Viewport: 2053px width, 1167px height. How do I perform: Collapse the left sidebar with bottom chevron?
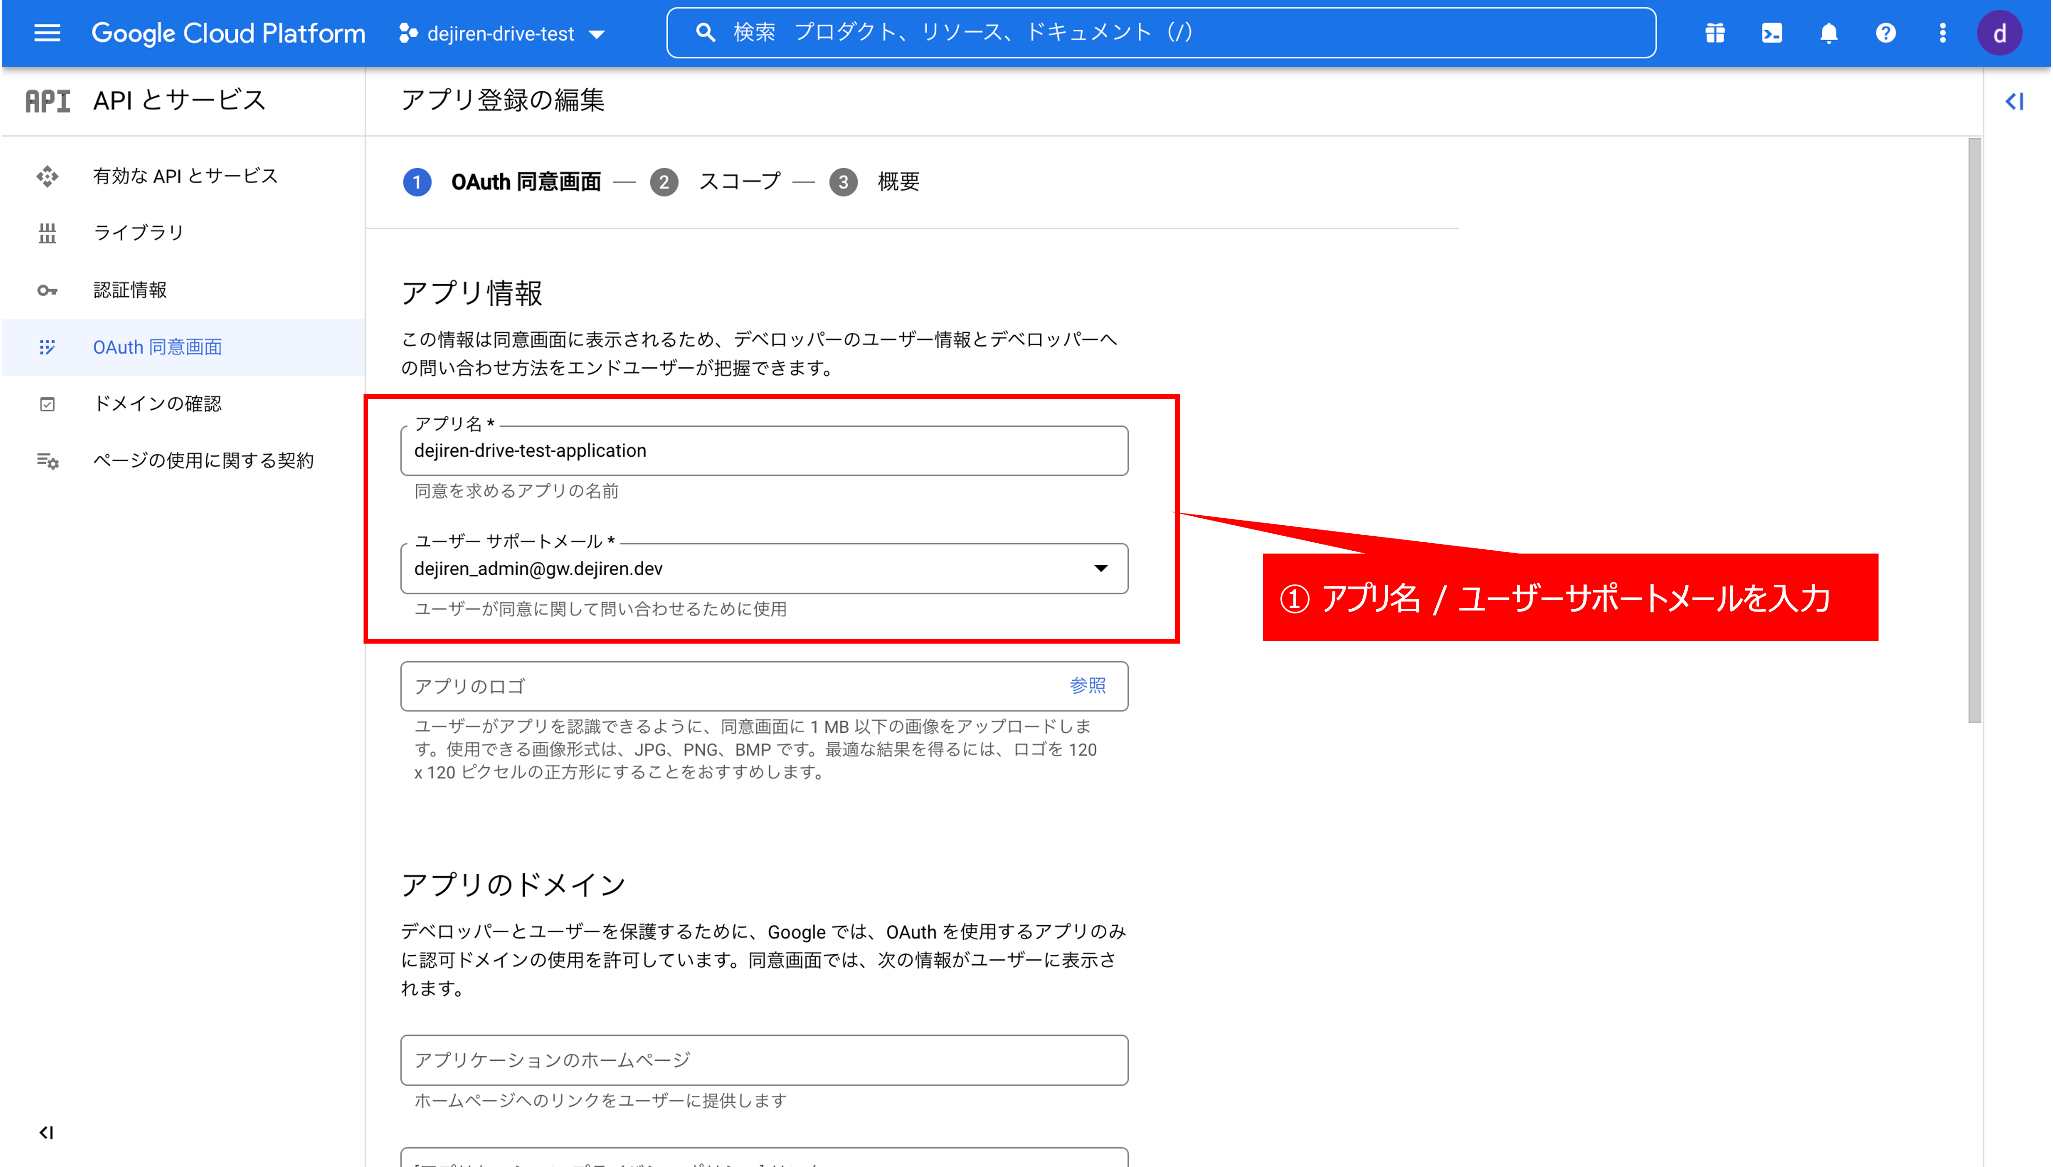click(47, 1133)
